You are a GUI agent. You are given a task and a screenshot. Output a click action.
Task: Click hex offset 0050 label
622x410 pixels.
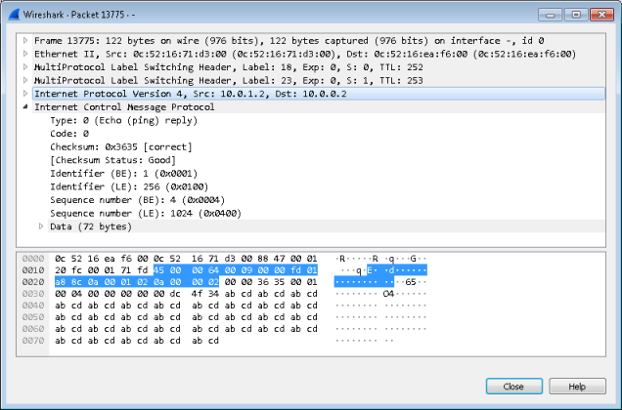click(33, 317)
